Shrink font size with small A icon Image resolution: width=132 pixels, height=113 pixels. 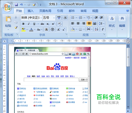[x=64, y=30]
